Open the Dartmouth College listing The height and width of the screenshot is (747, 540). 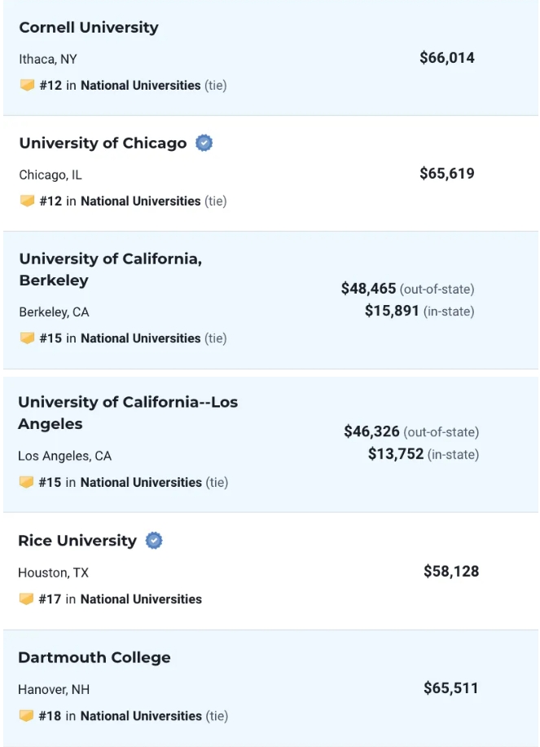pos(94,657)
